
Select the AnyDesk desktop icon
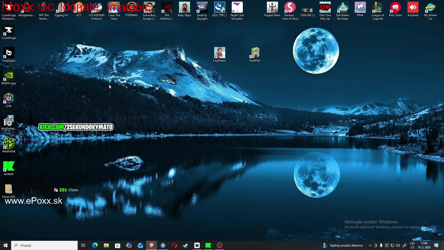click(x=413, y=10)
